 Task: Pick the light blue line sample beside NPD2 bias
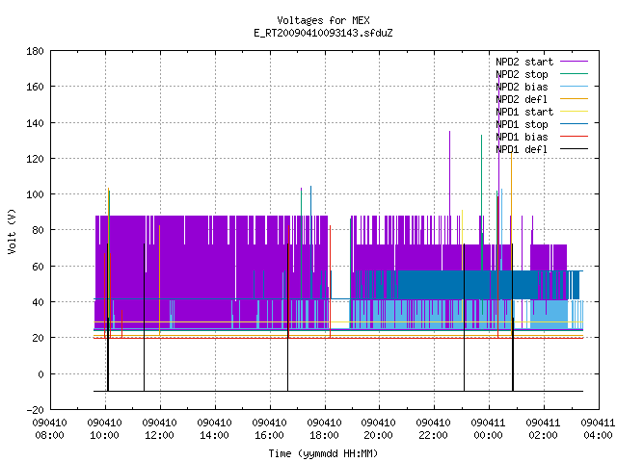pyautogui.click(x=574, y=87)
